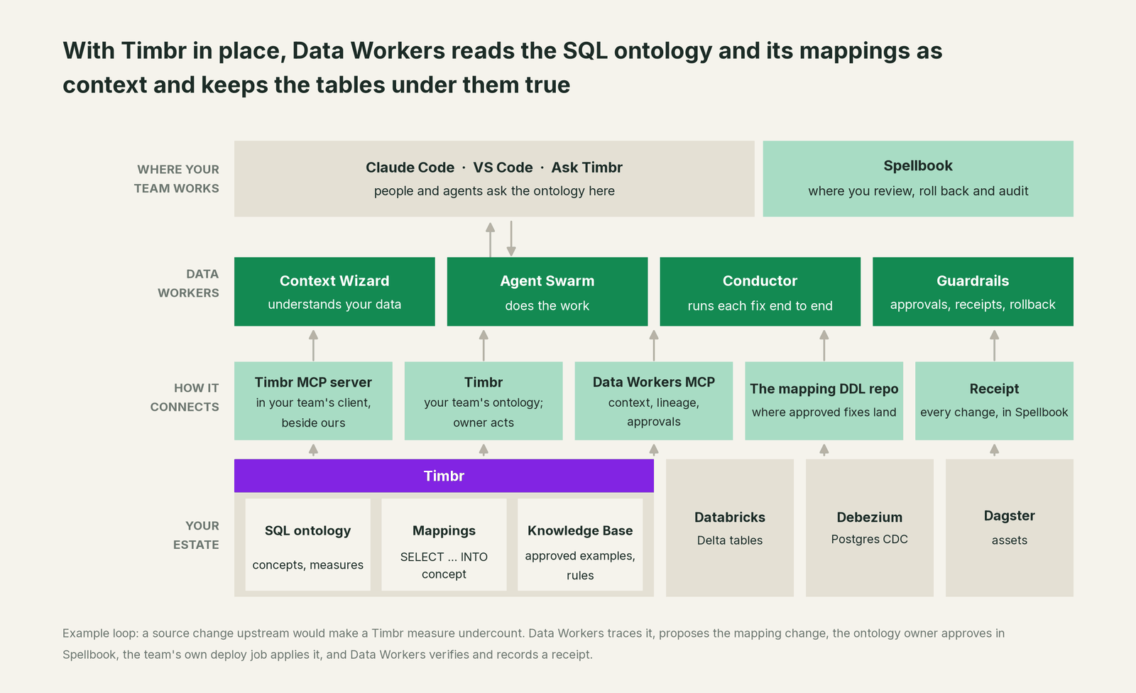Click the Receipt card

click(994, 401)
